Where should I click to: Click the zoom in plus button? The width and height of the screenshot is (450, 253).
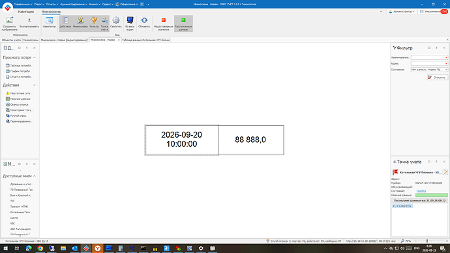447,241
